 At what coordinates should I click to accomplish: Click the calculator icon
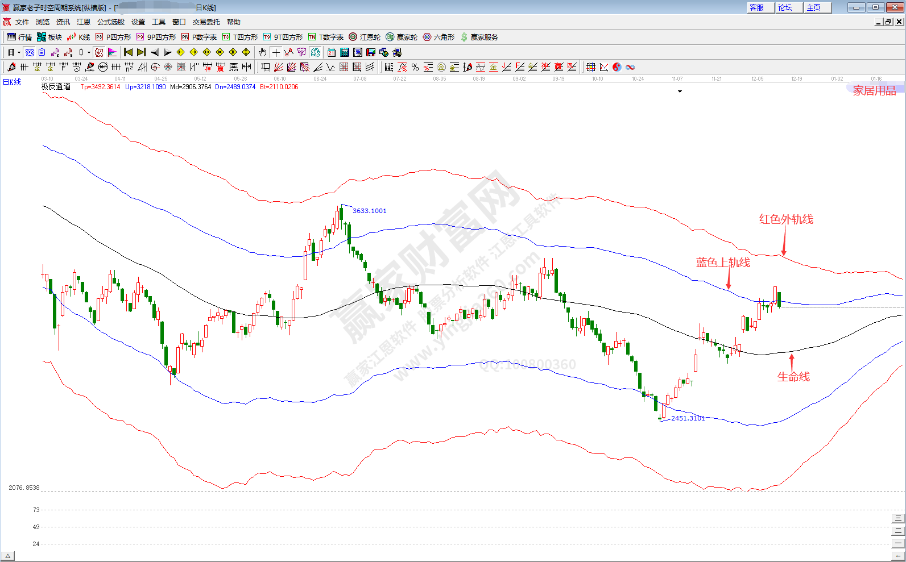click(345, 52)
